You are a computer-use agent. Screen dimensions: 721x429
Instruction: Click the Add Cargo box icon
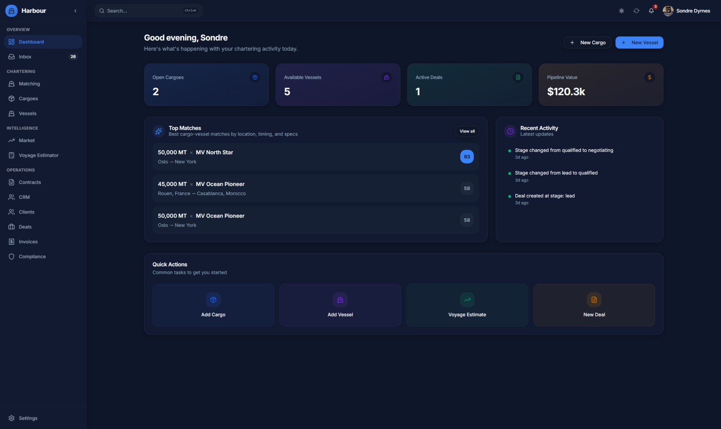213,300
